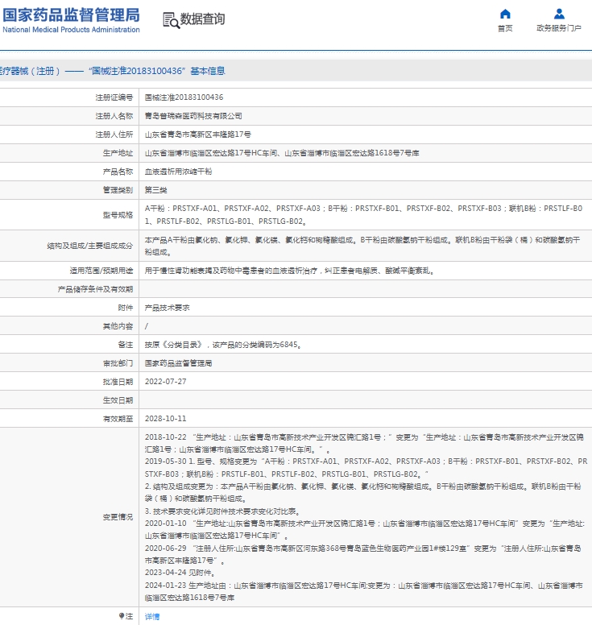Screen dimensions: 592x625
Task: Click the registrant name 青岛普瑞森医药科技有限公司
Action: [193, 116]
